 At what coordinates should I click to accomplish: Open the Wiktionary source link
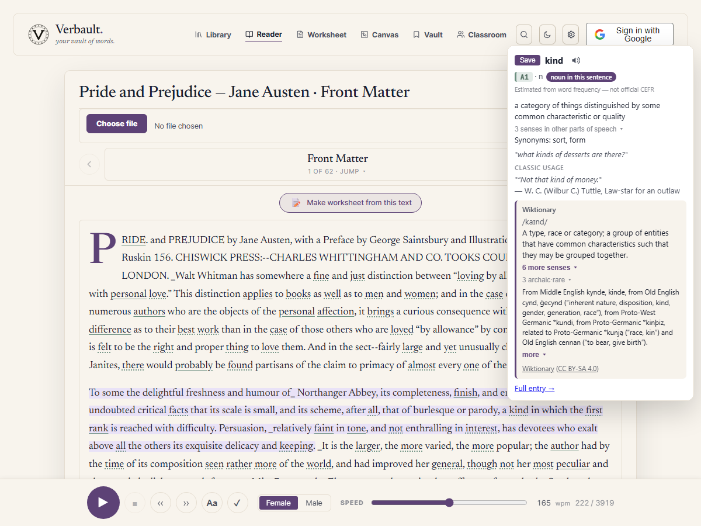click(x=538, y=369)
